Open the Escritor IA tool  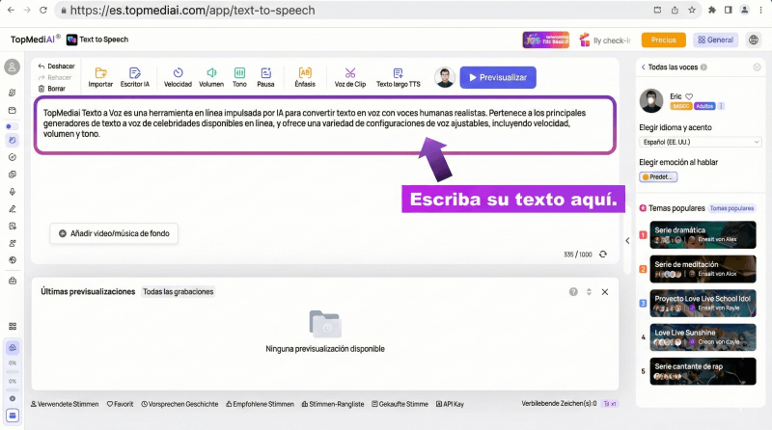coord(134,77)
